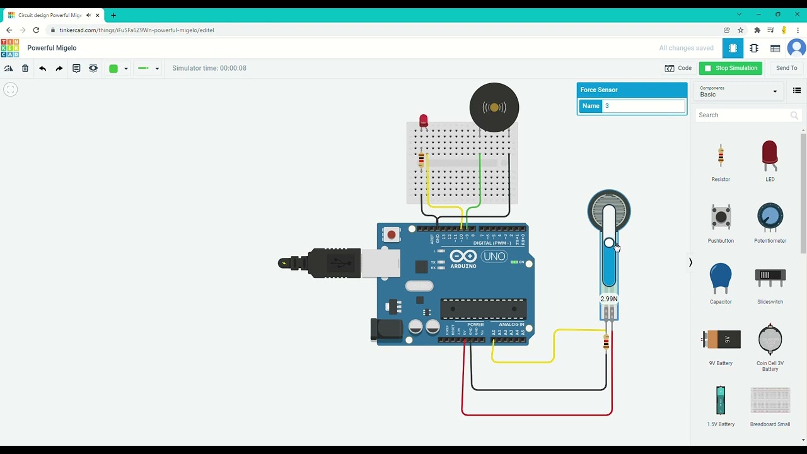Delete selection with the trash icon
The width and height of the screenshot is (807, 454).
point(25,68)
